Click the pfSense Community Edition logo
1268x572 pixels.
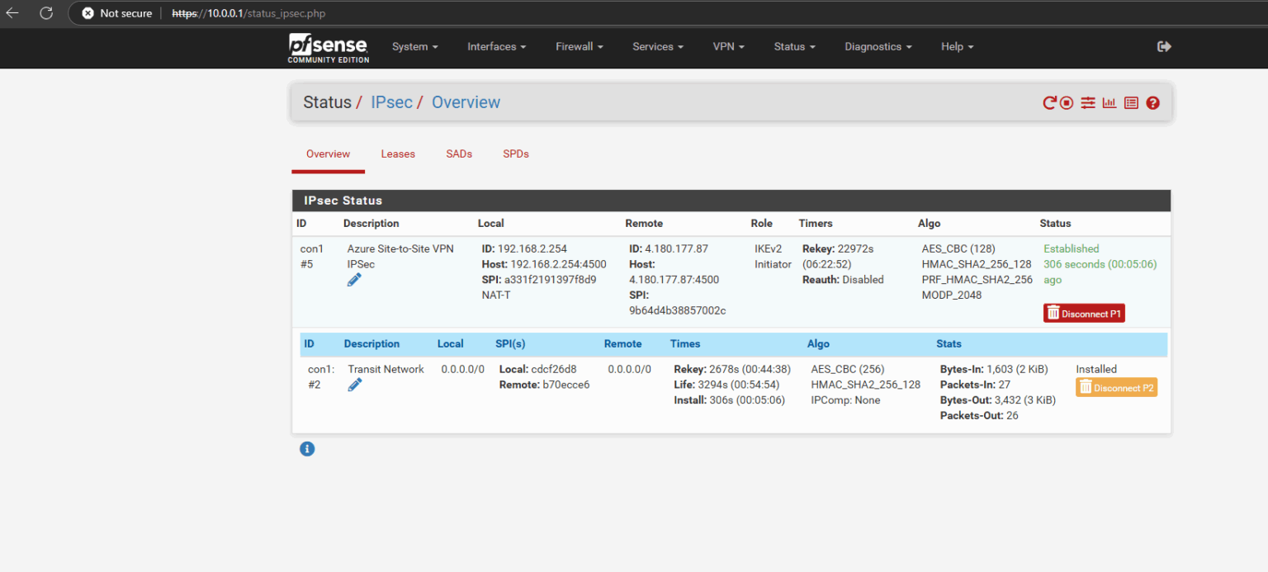click(327, 48)
